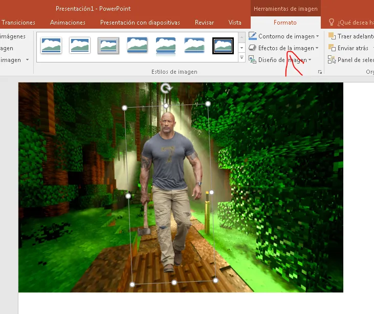Open Diseño de imagen dropdown arrow
The width and height of the screenshot is (374, 314).
(310, 60)
